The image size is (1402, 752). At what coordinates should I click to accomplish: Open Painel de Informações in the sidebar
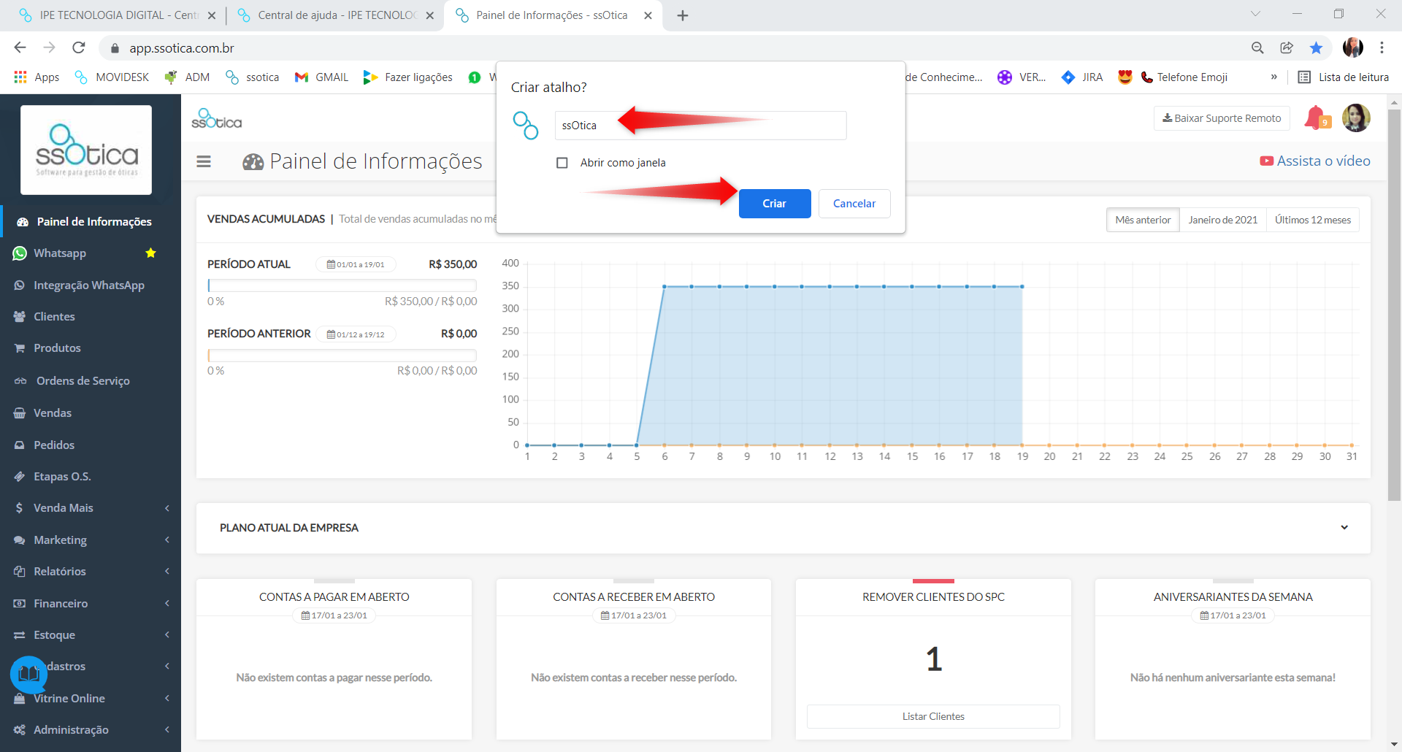[x=91, y=221]
